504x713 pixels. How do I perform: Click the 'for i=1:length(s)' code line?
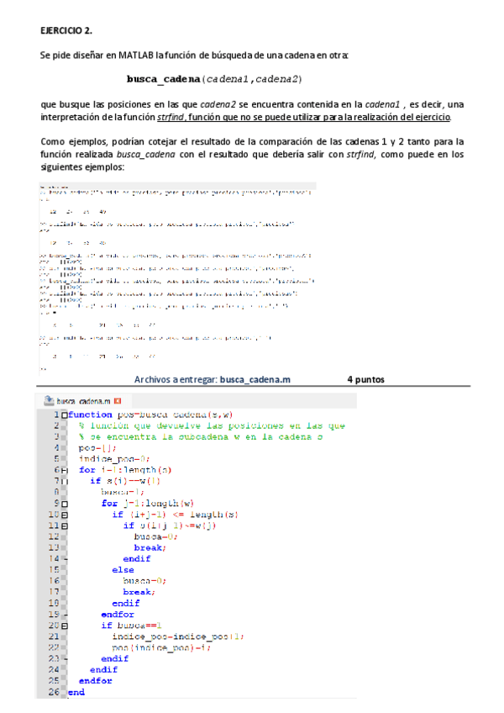click(x=125, y=470)
